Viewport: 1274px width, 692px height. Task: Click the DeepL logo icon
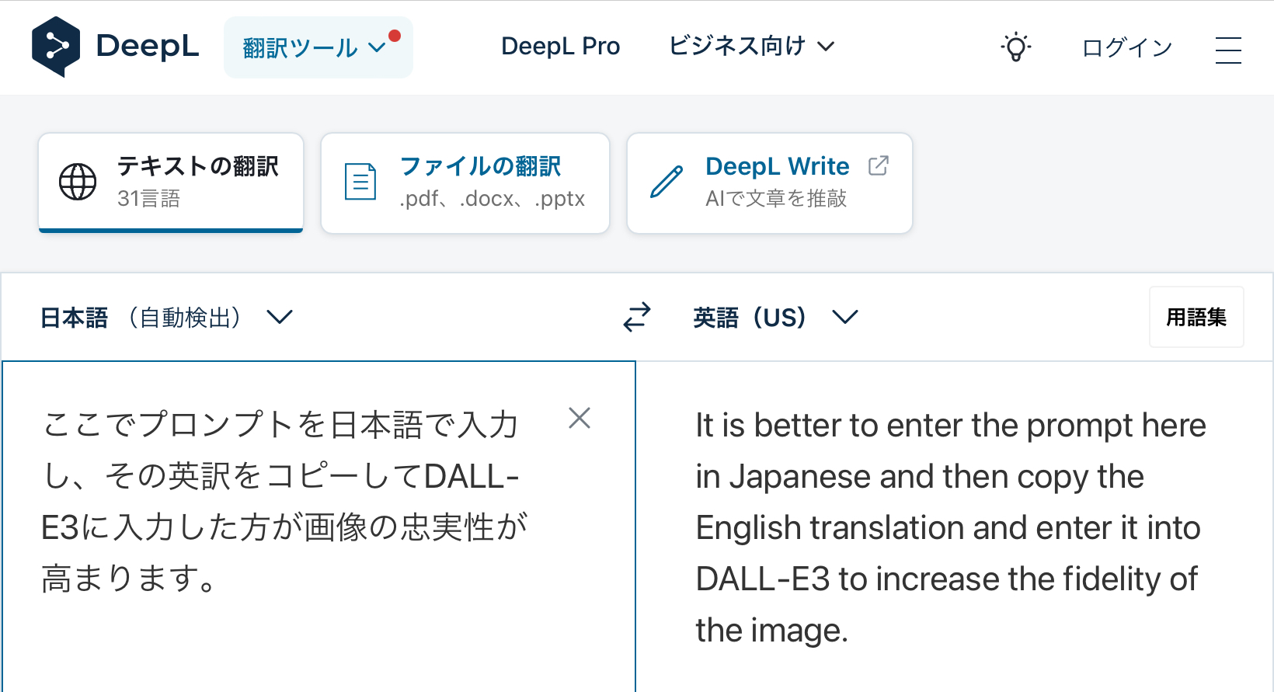tap(56, 47)
